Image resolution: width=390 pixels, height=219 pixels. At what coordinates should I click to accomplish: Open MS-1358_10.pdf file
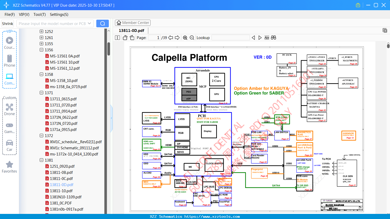click(x=64, y=80)
